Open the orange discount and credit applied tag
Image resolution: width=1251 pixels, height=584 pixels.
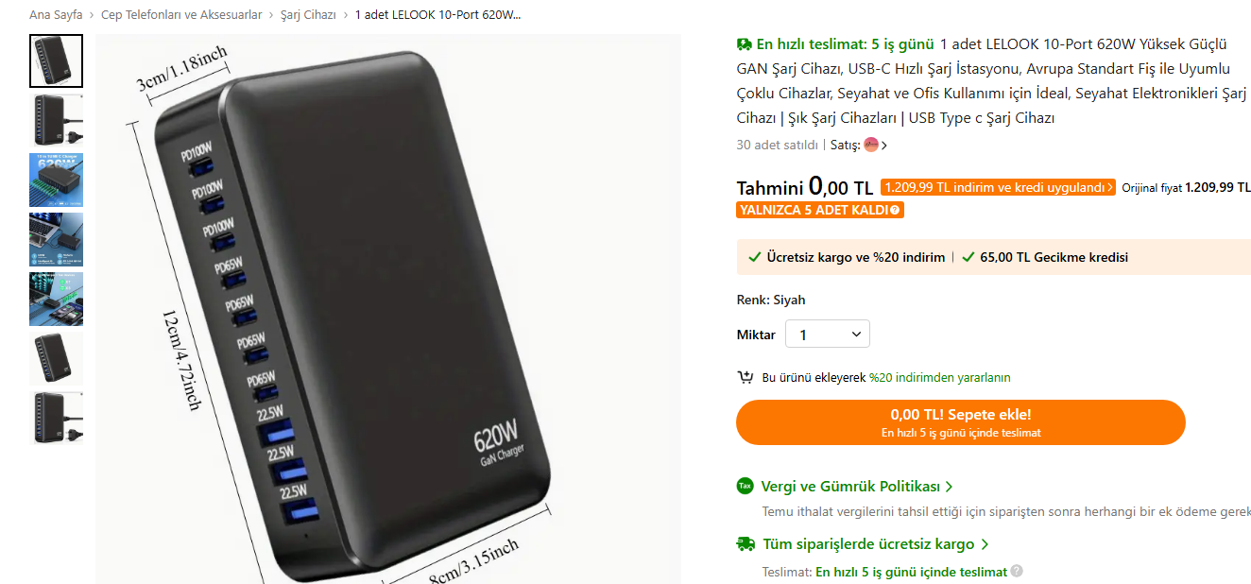pyautogui.click(x=998, y=187)
